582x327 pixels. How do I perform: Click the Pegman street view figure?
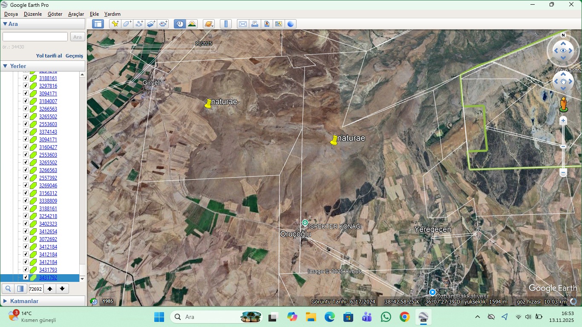coord(563,104)
